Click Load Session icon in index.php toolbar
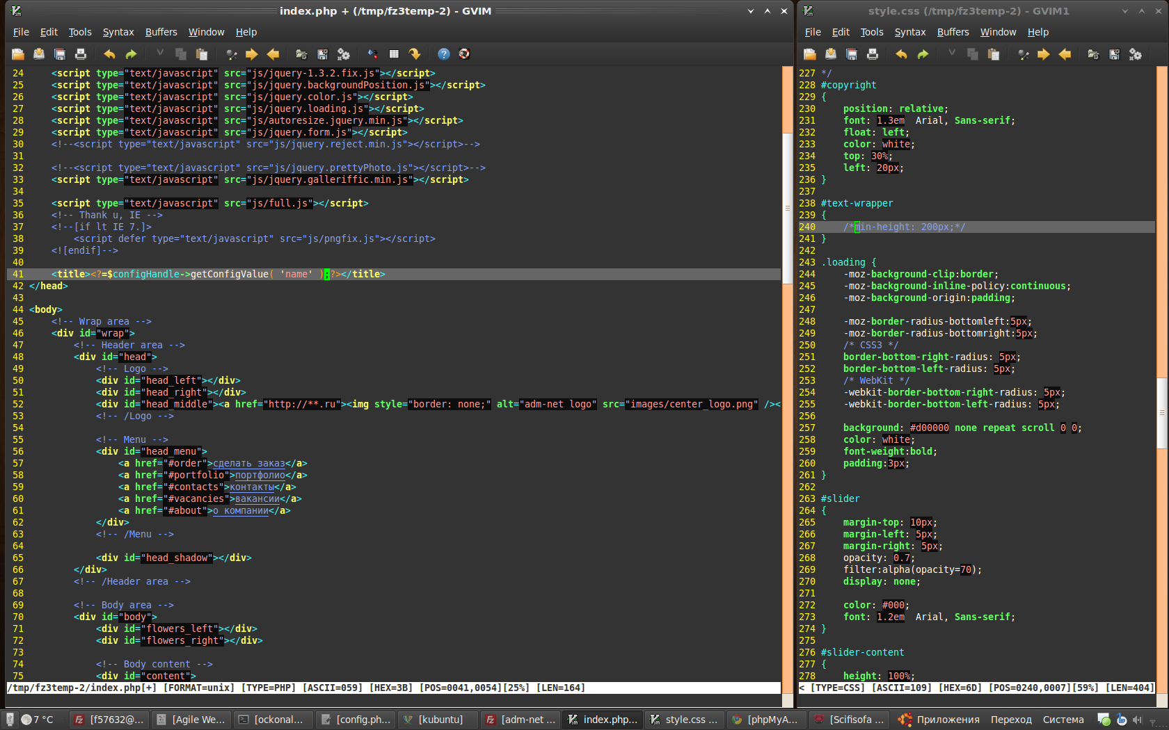Image resolution: width=1169 pixels, height=730 pixels. tap(301, 54)
